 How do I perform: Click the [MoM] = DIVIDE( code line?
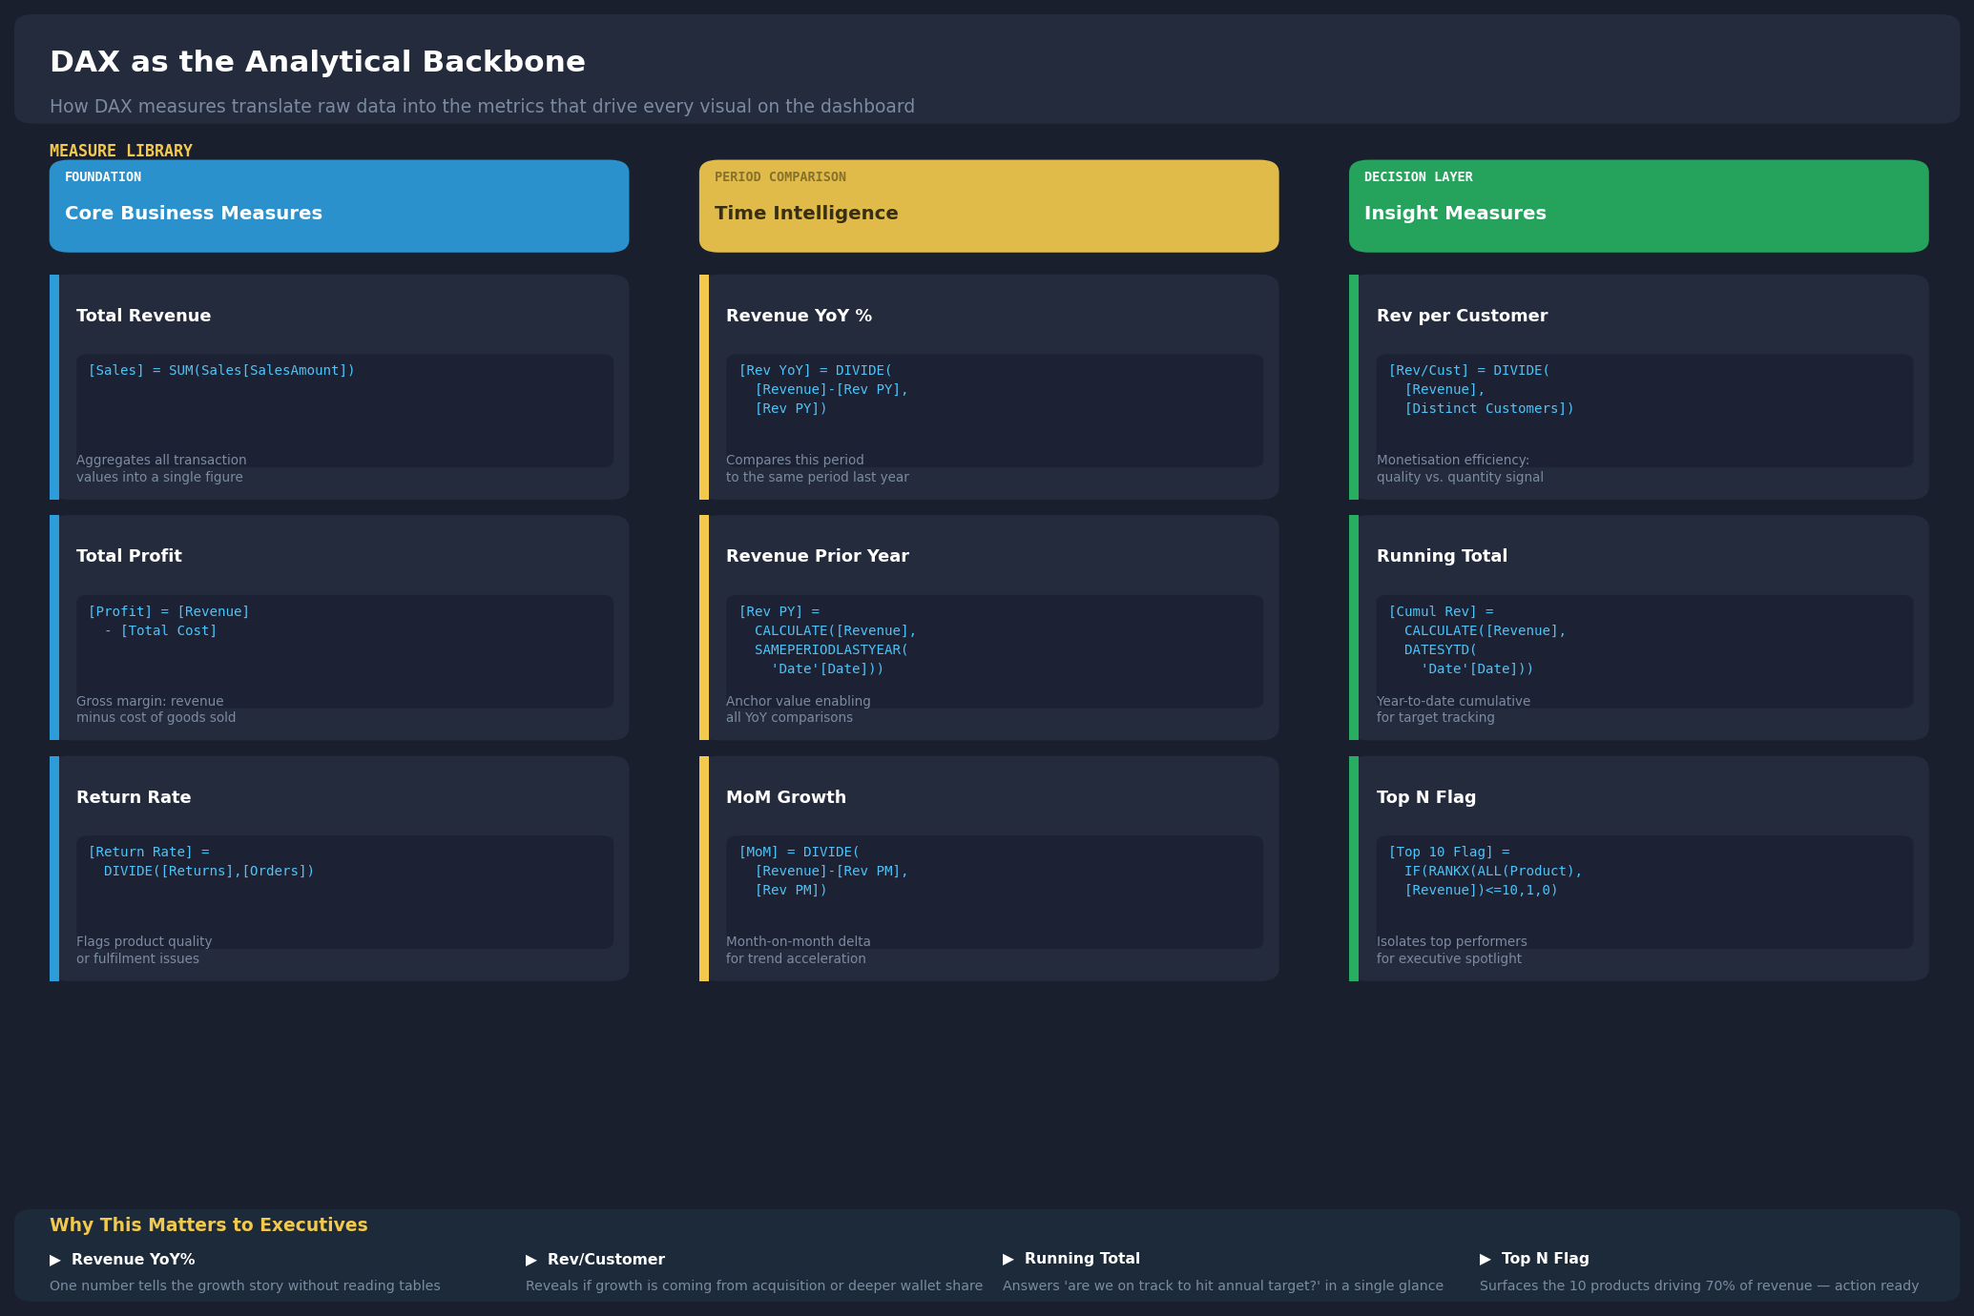(800, 852)
